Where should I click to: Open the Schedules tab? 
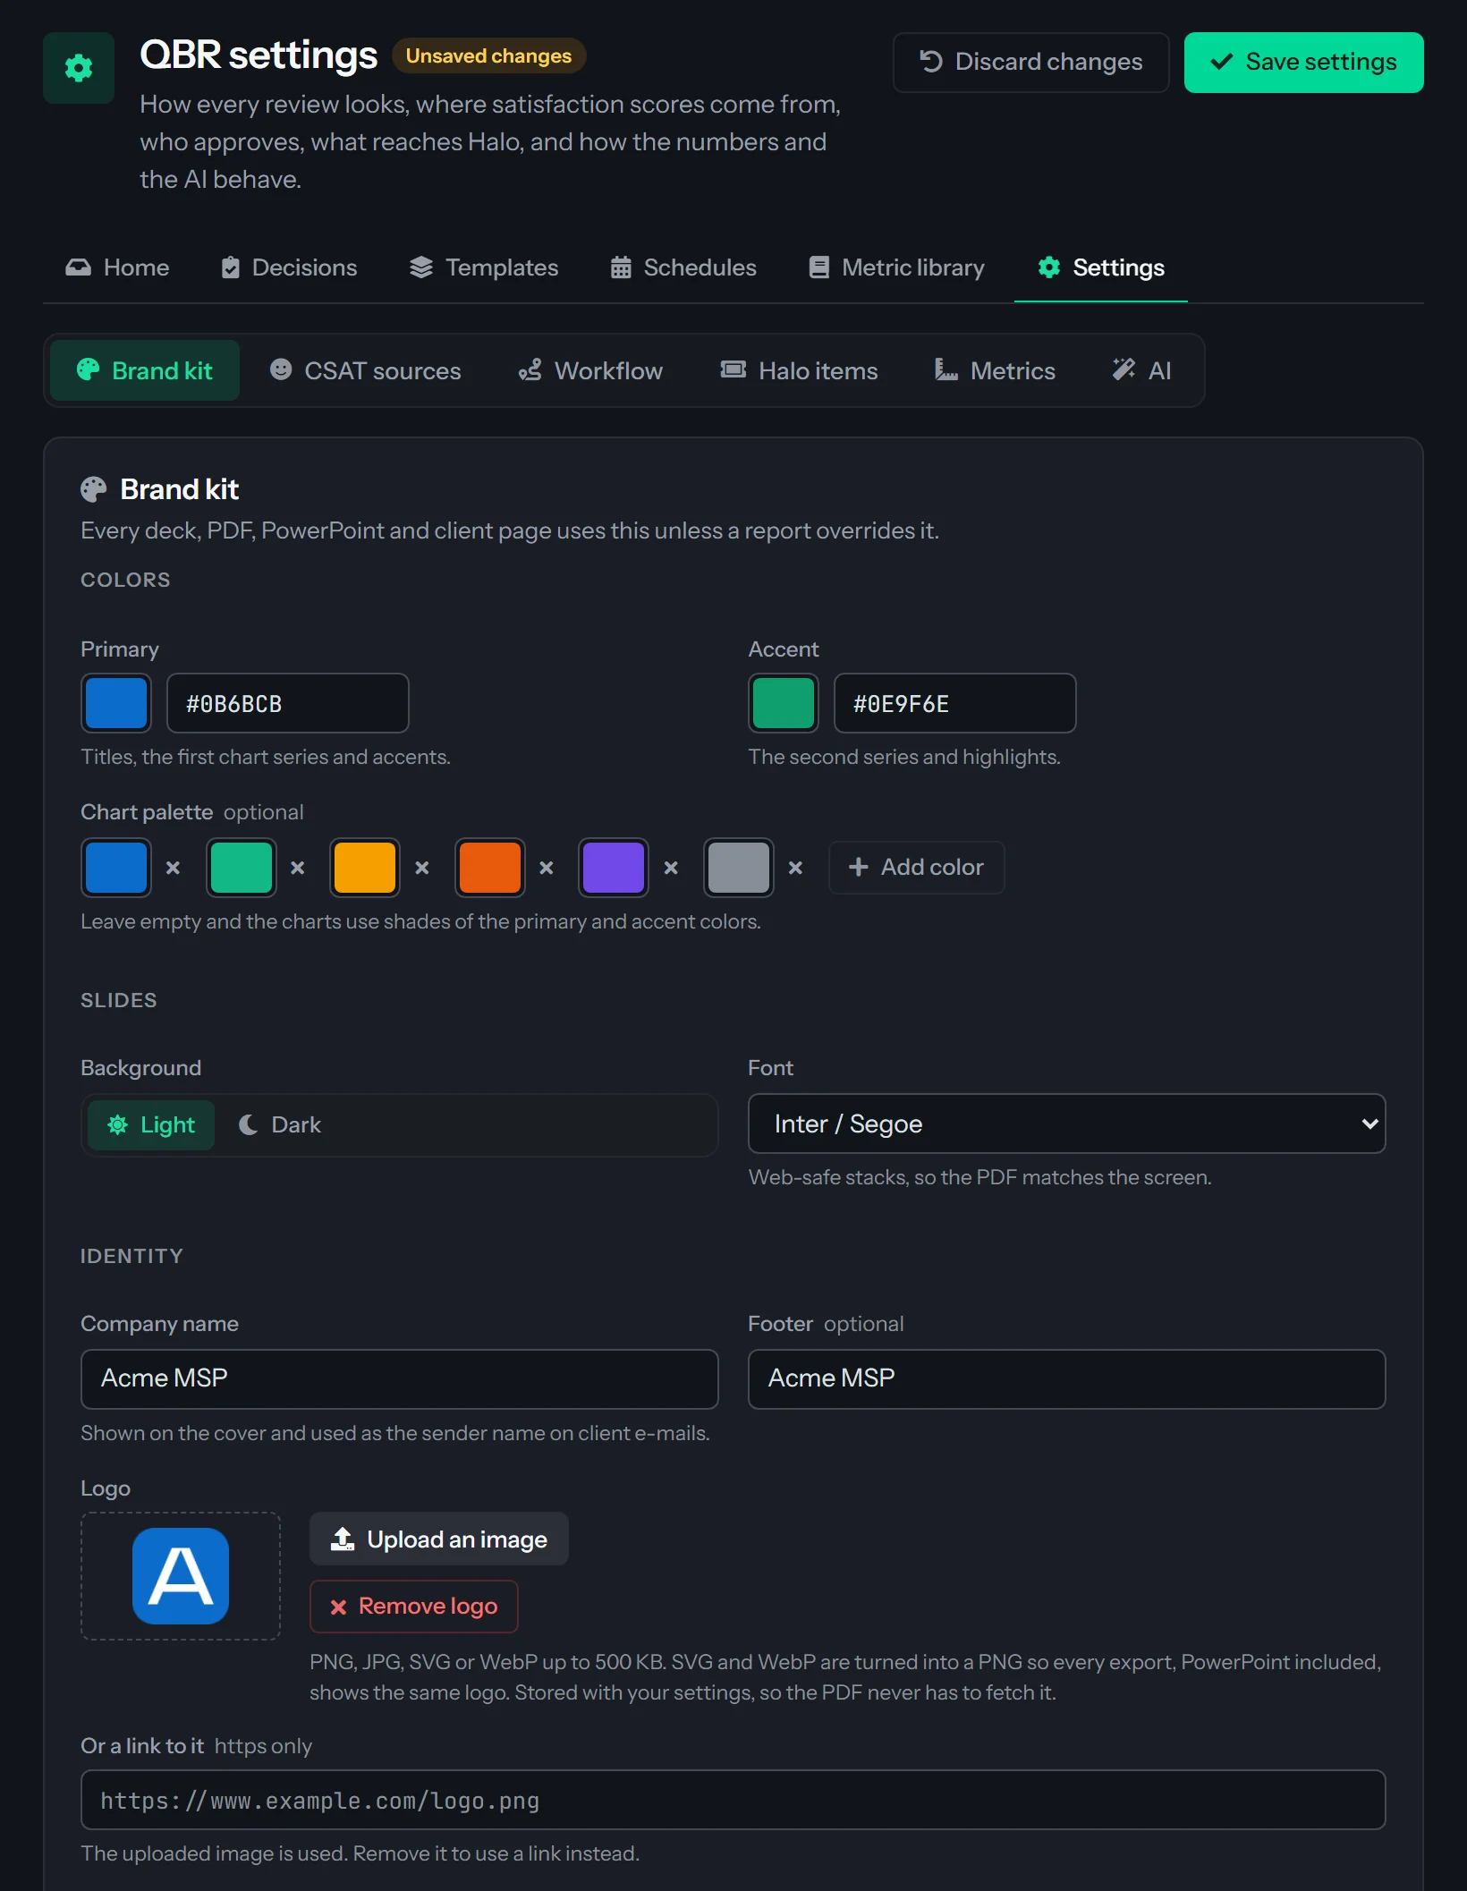pyautogui.click(x=683, y=267)
